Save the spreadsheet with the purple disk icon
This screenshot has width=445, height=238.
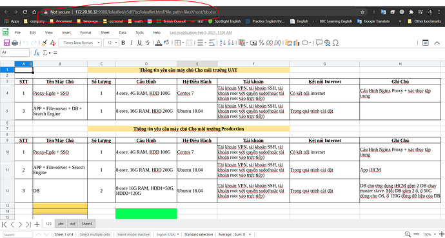pyautogui.click(x=6, y=43)
